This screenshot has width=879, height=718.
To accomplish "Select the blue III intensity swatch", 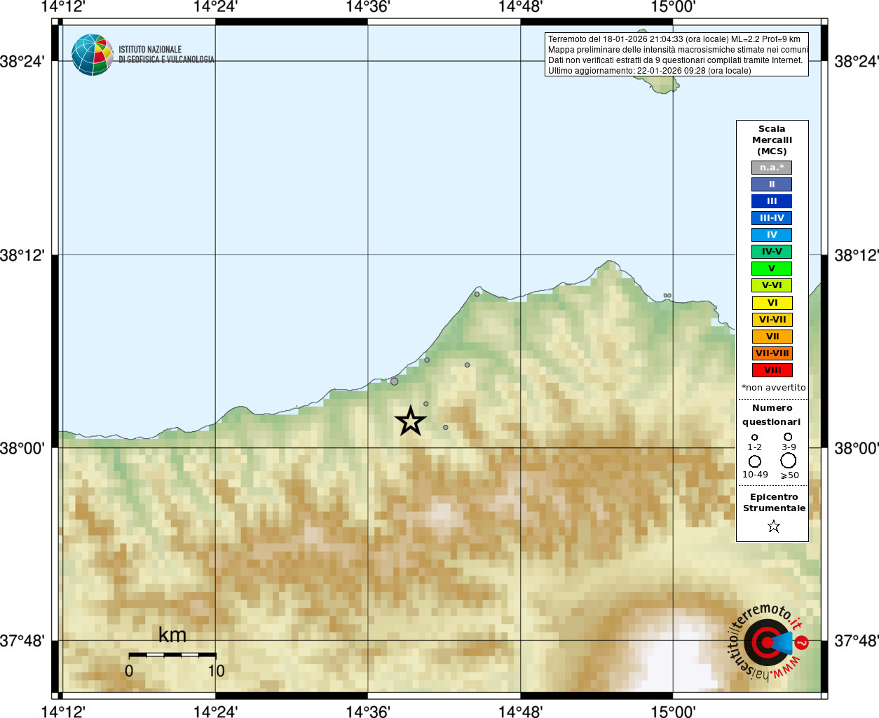I will coord(772,201).
